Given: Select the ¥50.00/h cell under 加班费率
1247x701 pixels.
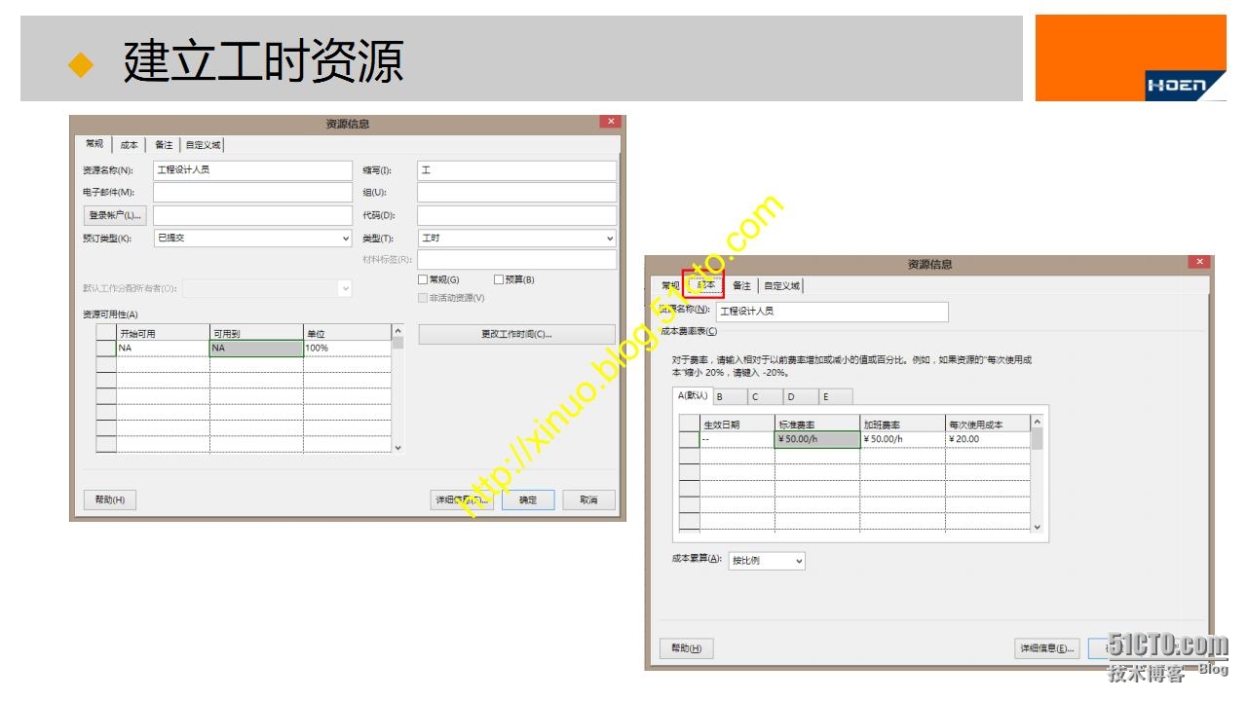Looking at the screenshot, I should click(902, 439).
